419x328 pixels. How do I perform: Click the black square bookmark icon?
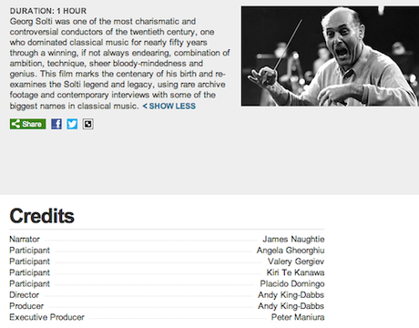tap(87, 124)
